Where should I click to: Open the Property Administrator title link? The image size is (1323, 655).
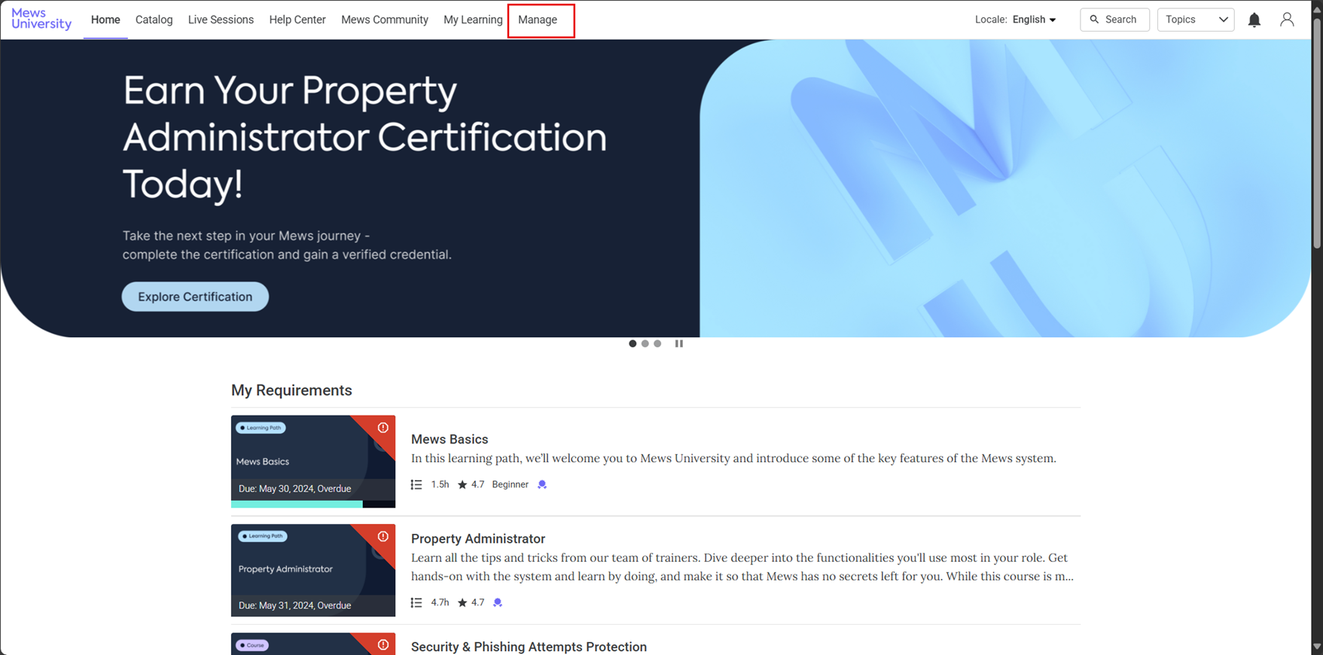(x=478, y=539)
